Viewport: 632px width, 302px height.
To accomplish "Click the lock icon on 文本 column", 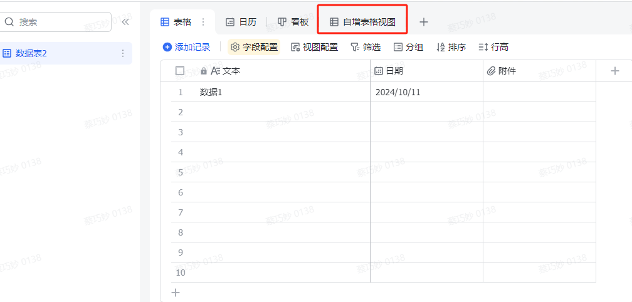I will [204, 71].
